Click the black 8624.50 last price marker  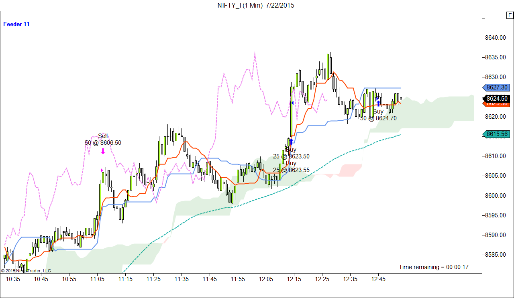tap(496, 98)
